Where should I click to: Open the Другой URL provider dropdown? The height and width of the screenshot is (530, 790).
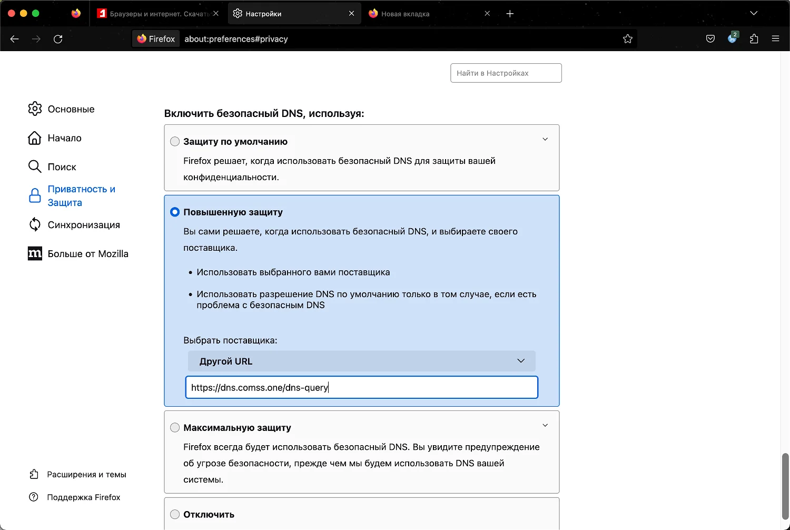click(361, 361)
